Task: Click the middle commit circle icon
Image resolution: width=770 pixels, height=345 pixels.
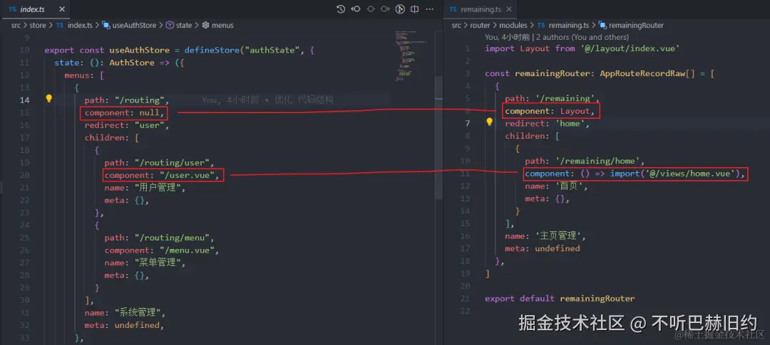Action: (x=371, y=9)
